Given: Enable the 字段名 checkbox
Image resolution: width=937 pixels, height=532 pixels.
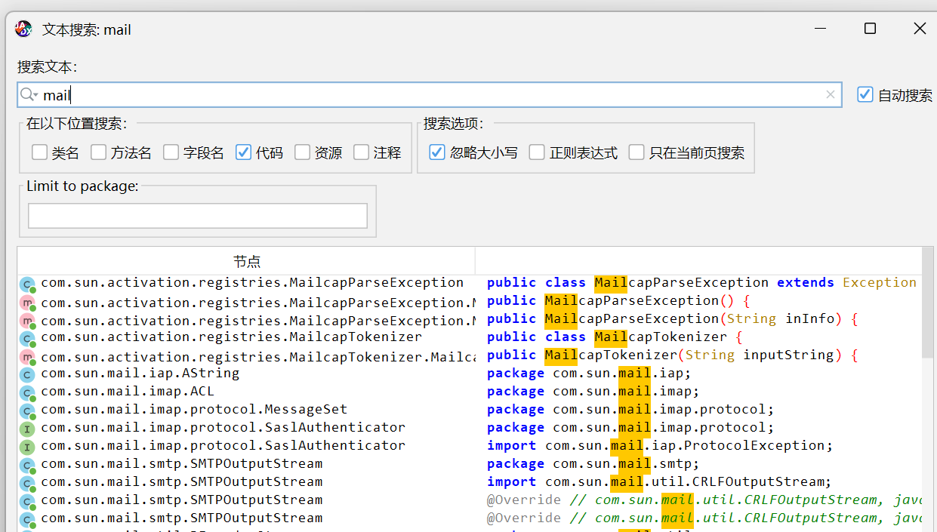Looking at the screenshot, I should point(171,152).
